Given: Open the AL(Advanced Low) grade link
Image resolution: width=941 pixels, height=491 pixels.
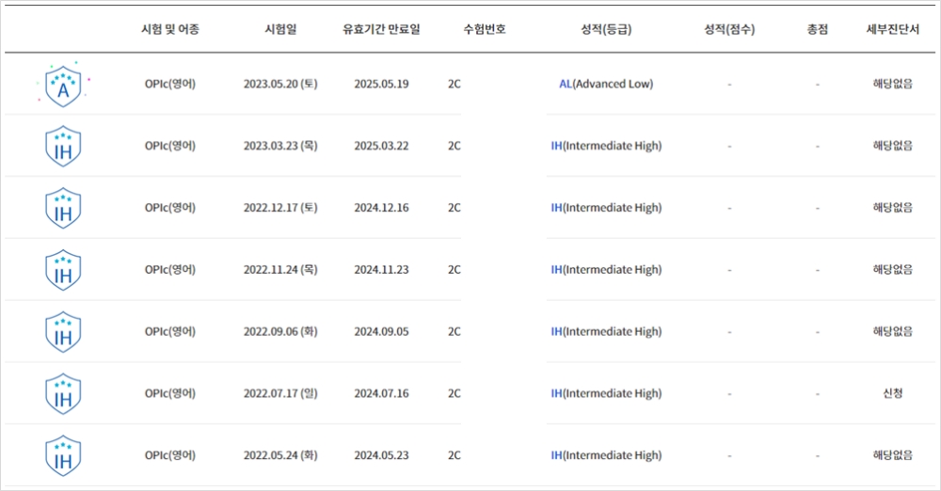Looking at the screenshot, I should (606, 84).
